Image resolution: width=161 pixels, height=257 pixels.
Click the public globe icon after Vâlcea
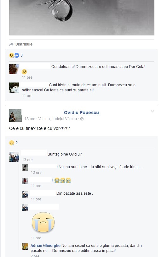click(x=82, y=119)
